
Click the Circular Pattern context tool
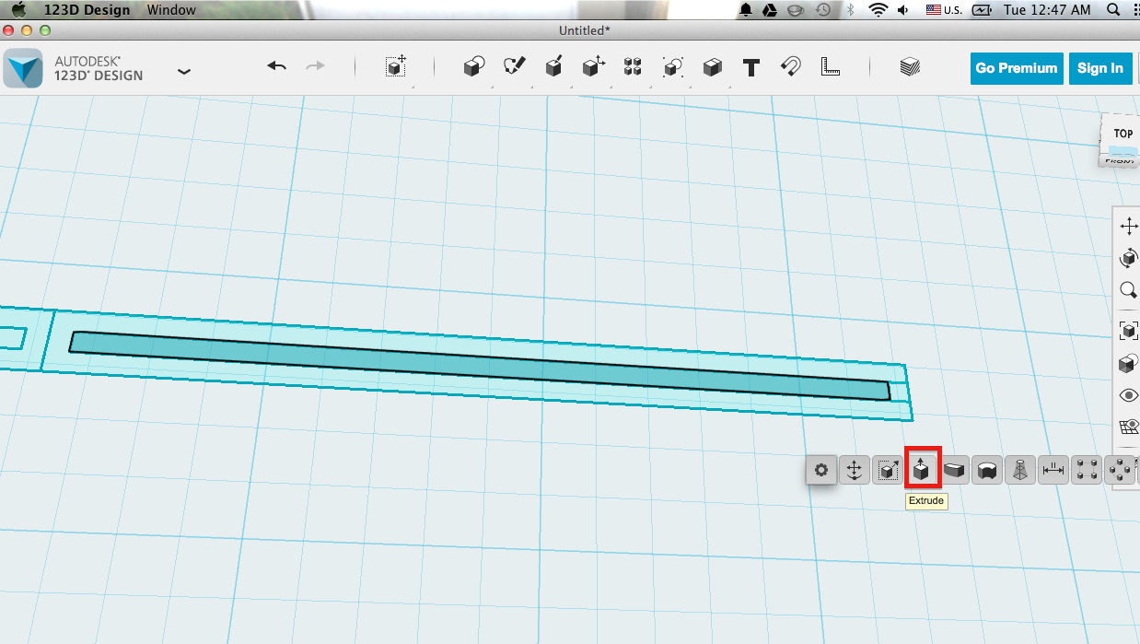[x=1120, y=470]
